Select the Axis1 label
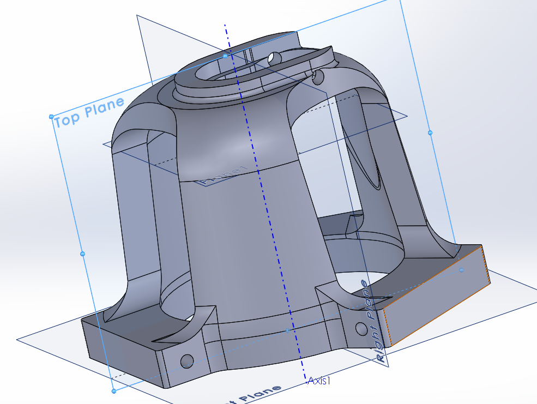The height and width of the screenshot is (404, 537). 319,381
